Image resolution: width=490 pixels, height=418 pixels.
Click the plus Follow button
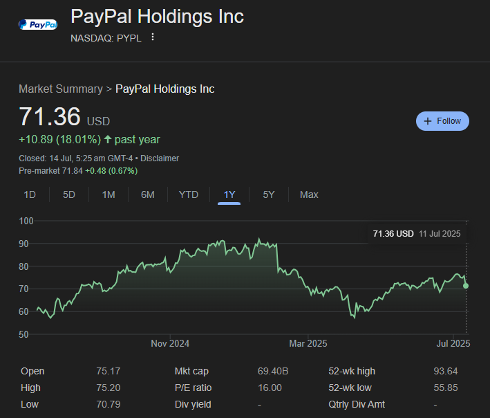[x=442, y=121]
